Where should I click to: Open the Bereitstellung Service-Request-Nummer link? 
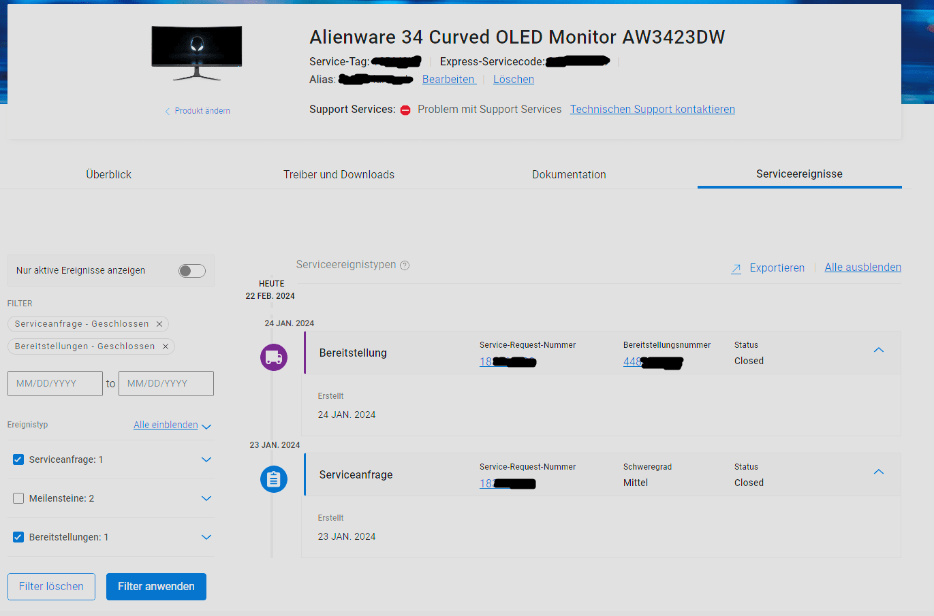pyautogui.click(x=508, y=361)
